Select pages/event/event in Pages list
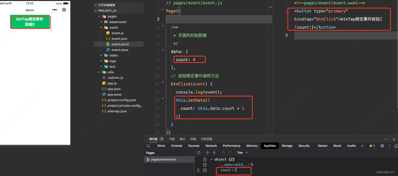Image resolution: width=398 pixels, height=176 pixels. (x=169, y=160)
